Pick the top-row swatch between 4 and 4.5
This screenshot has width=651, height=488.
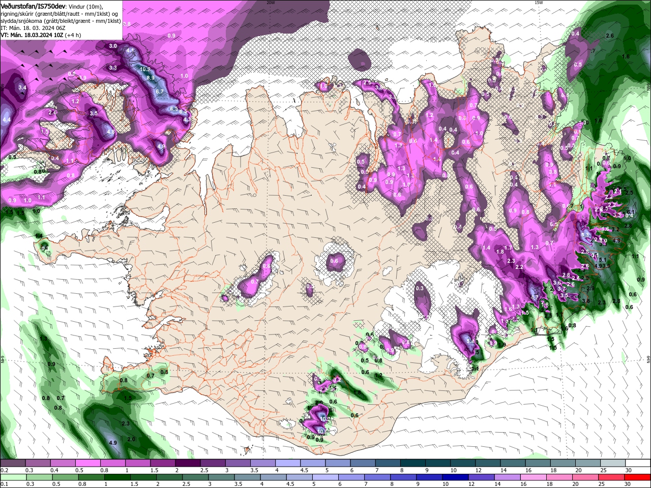point(288,463)
